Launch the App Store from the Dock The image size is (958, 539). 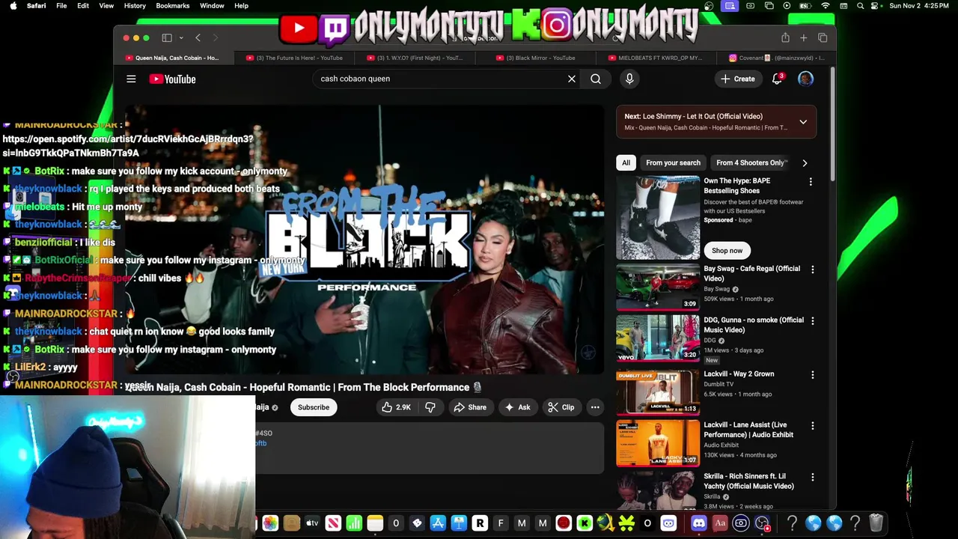[x=438, y=523]
